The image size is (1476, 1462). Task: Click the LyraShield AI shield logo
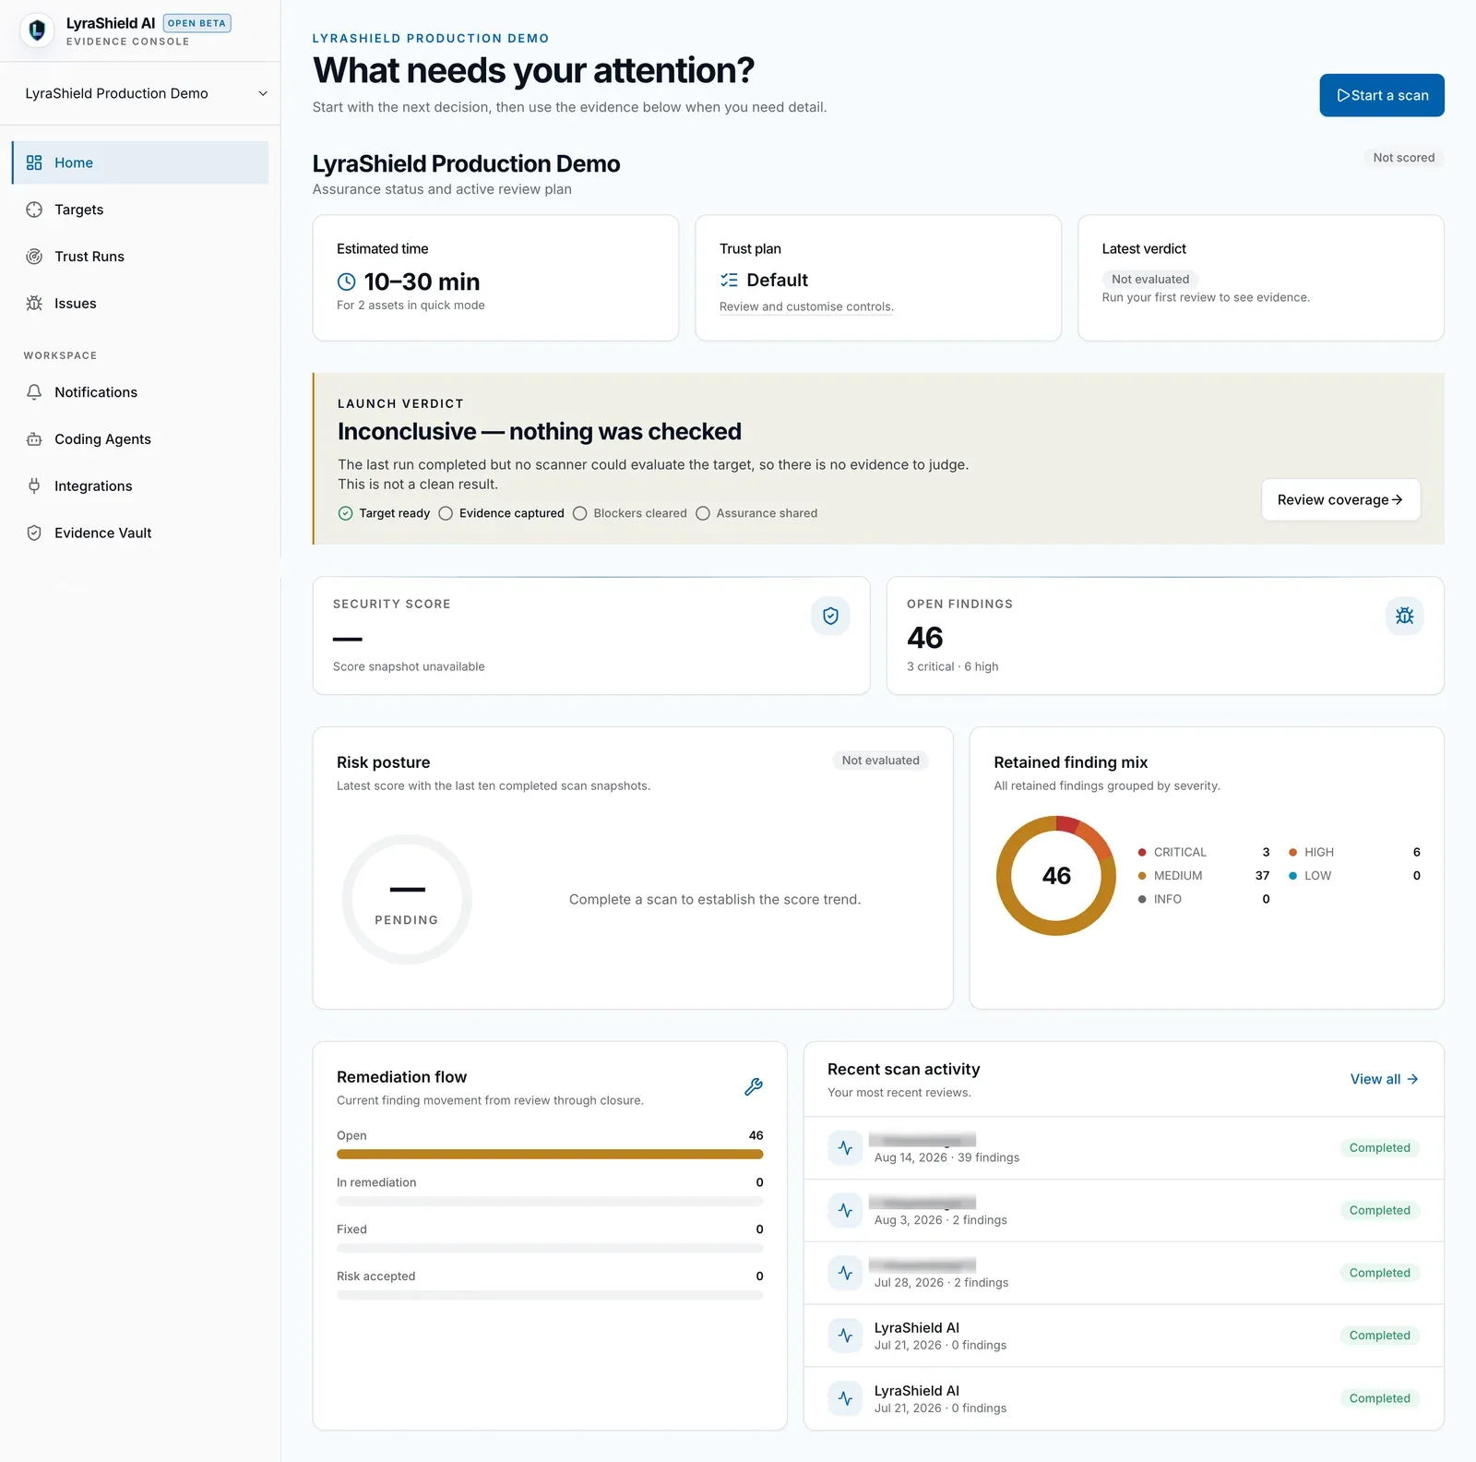pos(37,30)
